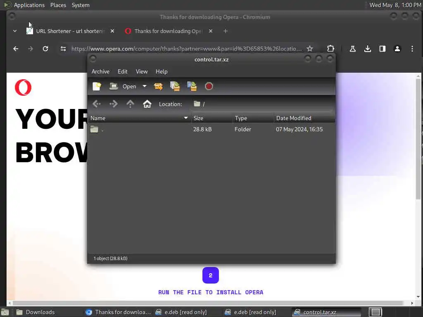Open Chromium three-dot menu
This screenshot has height=317, width=423.
(412, 49)
